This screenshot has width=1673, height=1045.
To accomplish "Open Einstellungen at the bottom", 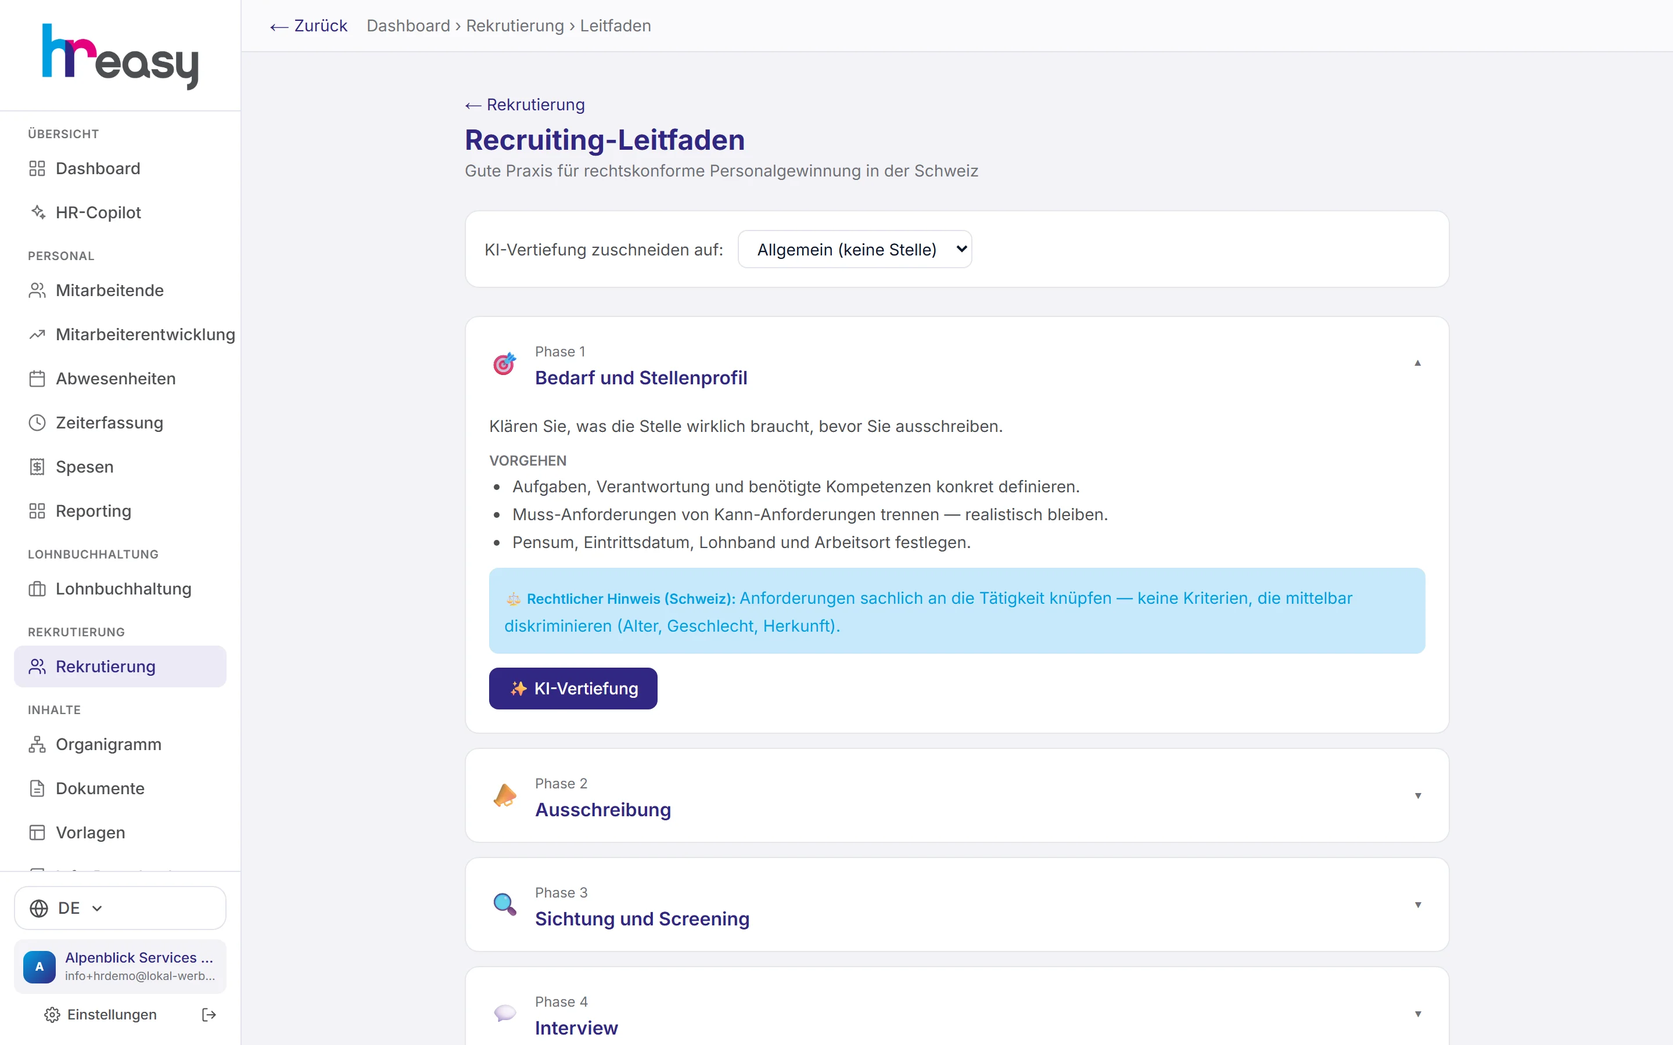I will 101,1015.
